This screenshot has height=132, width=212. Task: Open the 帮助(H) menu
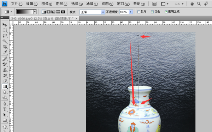coord(139,4)
